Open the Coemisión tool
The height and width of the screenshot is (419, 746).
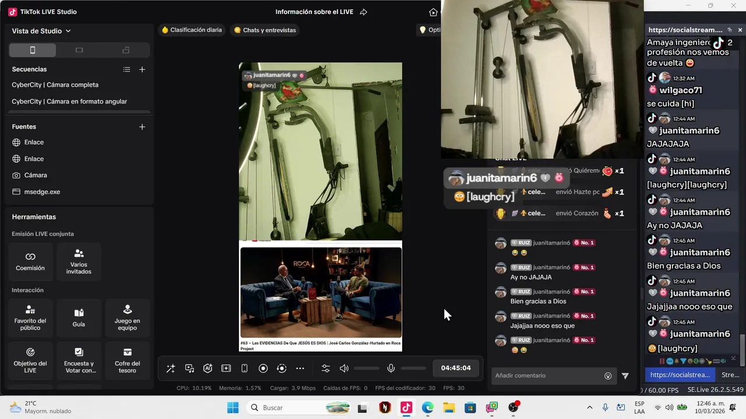(x=30, y=262)
